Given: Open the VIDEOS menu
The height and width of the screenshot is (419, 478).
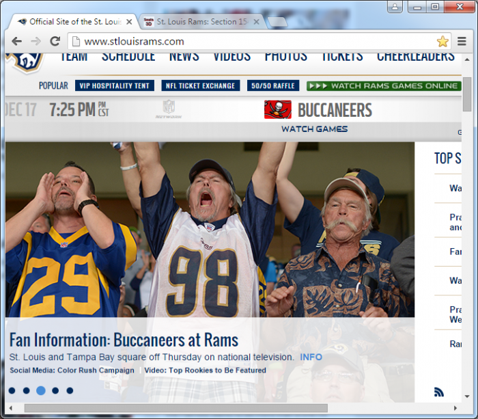Looking at the screenshot, I should 231,57.
